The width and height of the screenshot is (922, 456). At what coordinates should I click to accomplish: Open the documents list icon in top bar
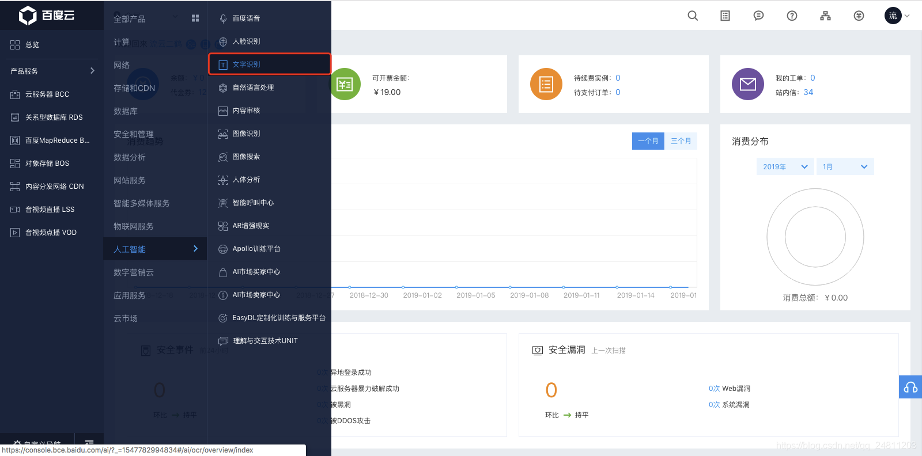coord(725,16)
